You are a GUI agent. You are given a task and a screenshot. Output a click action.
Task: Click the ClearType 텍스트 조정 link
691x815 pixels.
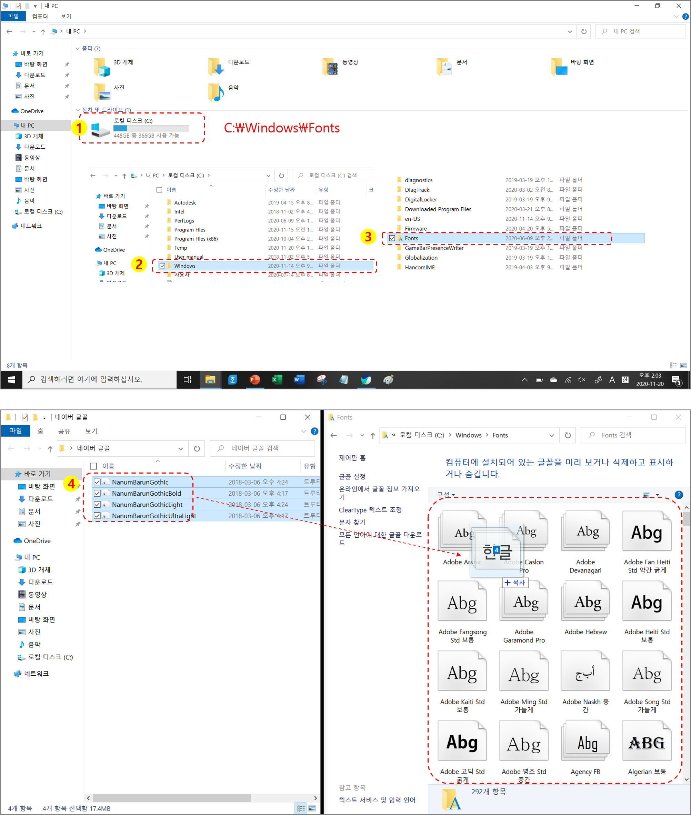(x=370, y=509)
